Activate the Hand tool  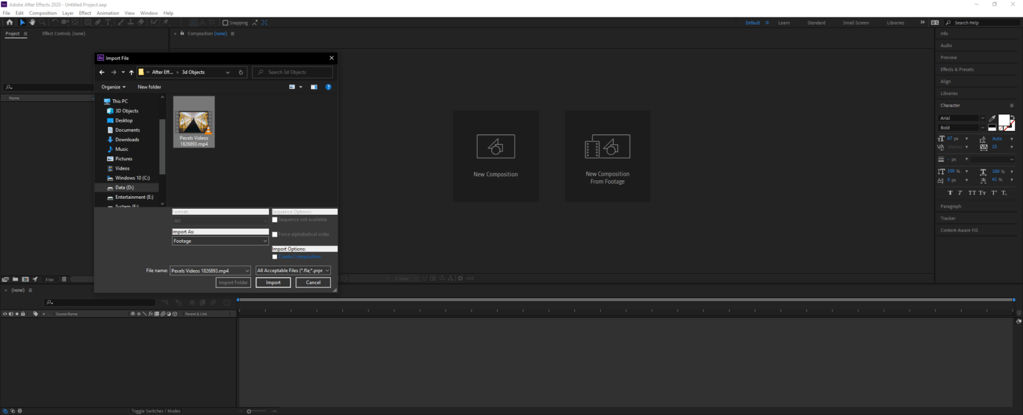click(x=32, y=22)
